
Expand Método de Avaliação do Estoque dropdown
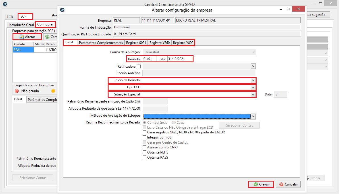[253, 116]
